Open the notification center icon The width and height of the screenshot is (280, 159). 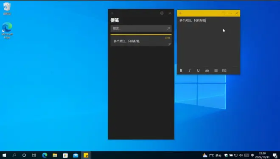pos(275,156)
